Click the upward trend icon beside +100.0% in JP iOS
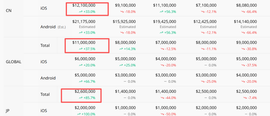Screen dimensions: 270x116 click(x=79, y=114)
